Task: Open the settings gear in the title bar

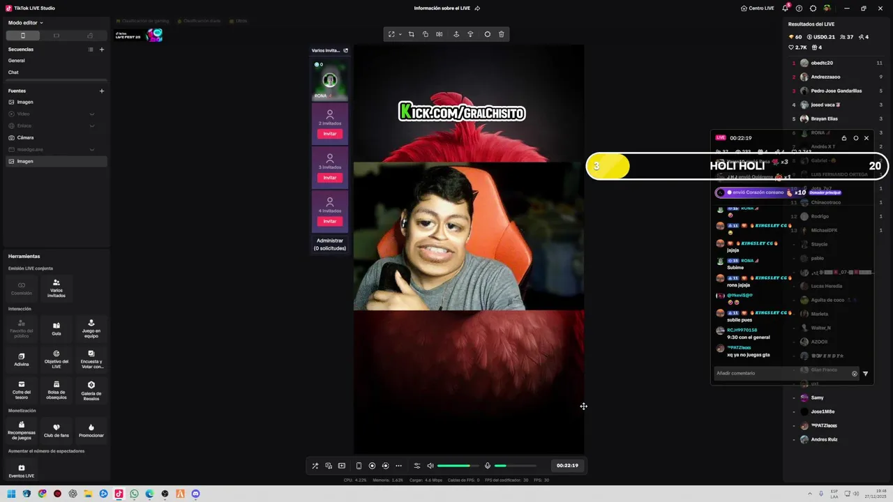Action: (x=813, y=8)
